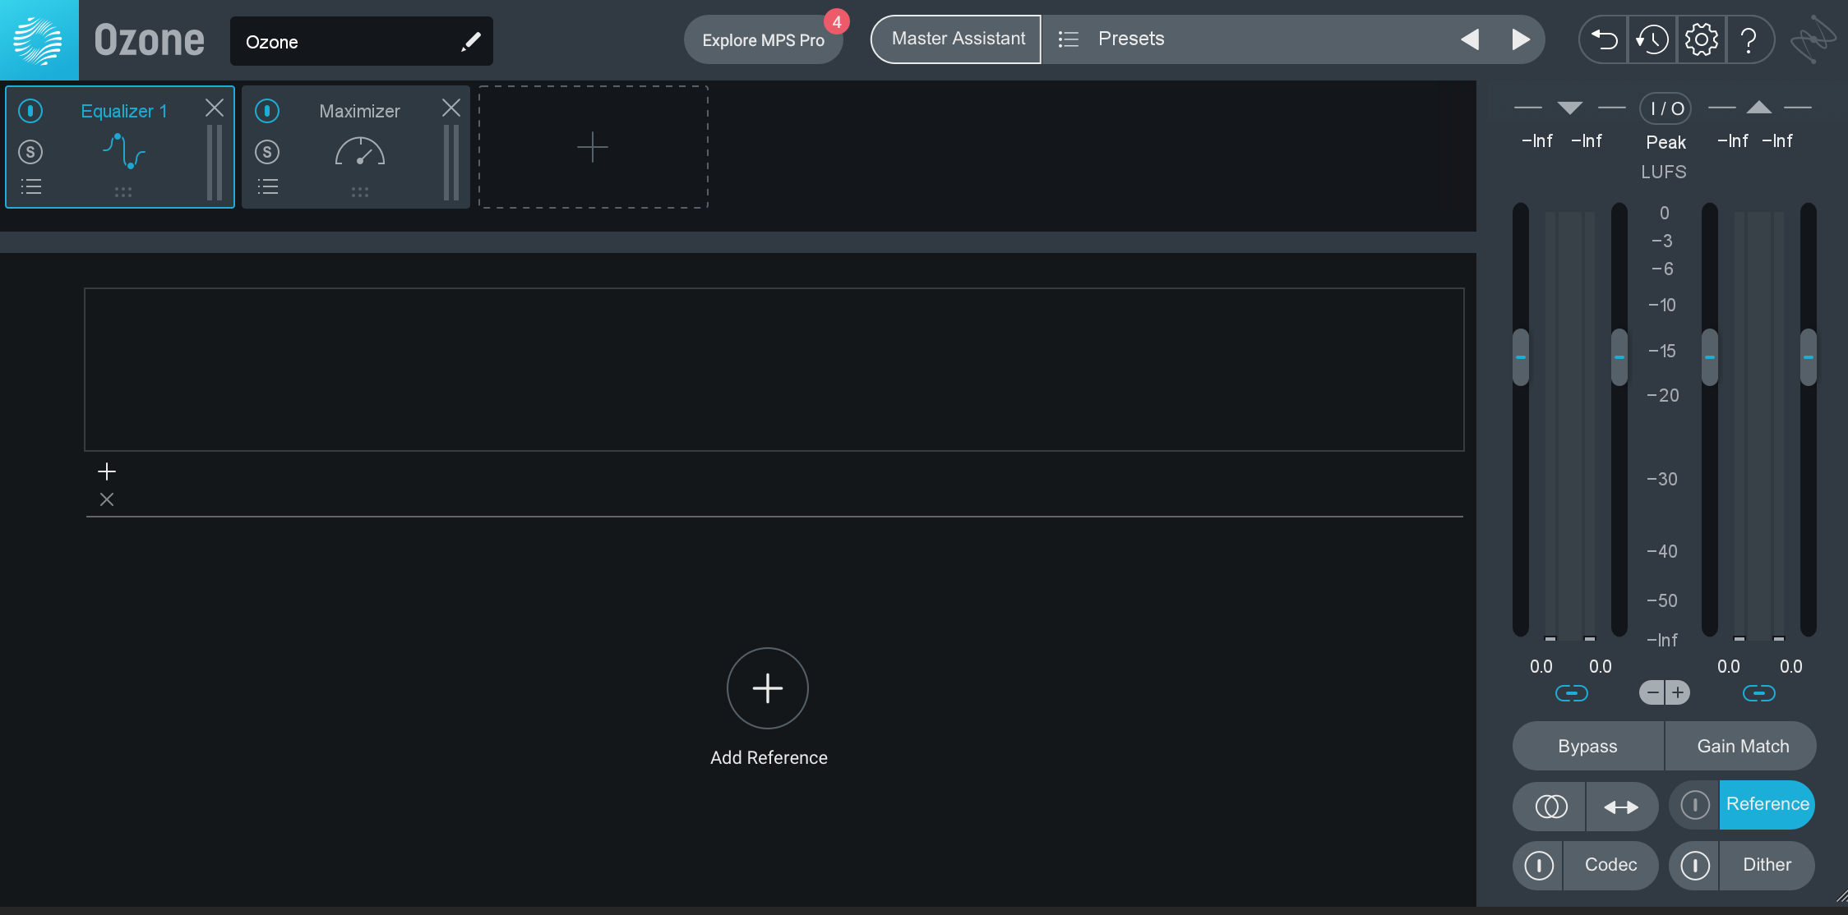Open Maximizer module preset list icon
Viewport: 1848px width, 915px height.
click(268, 186)
